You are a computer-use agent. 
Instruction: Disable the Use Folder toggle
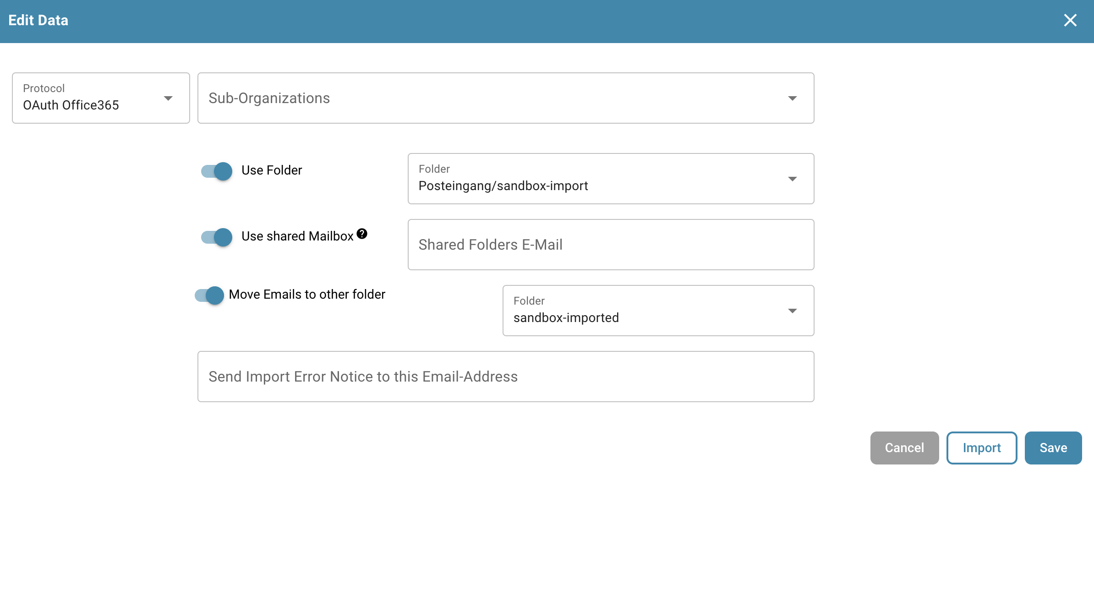[217, 171]
